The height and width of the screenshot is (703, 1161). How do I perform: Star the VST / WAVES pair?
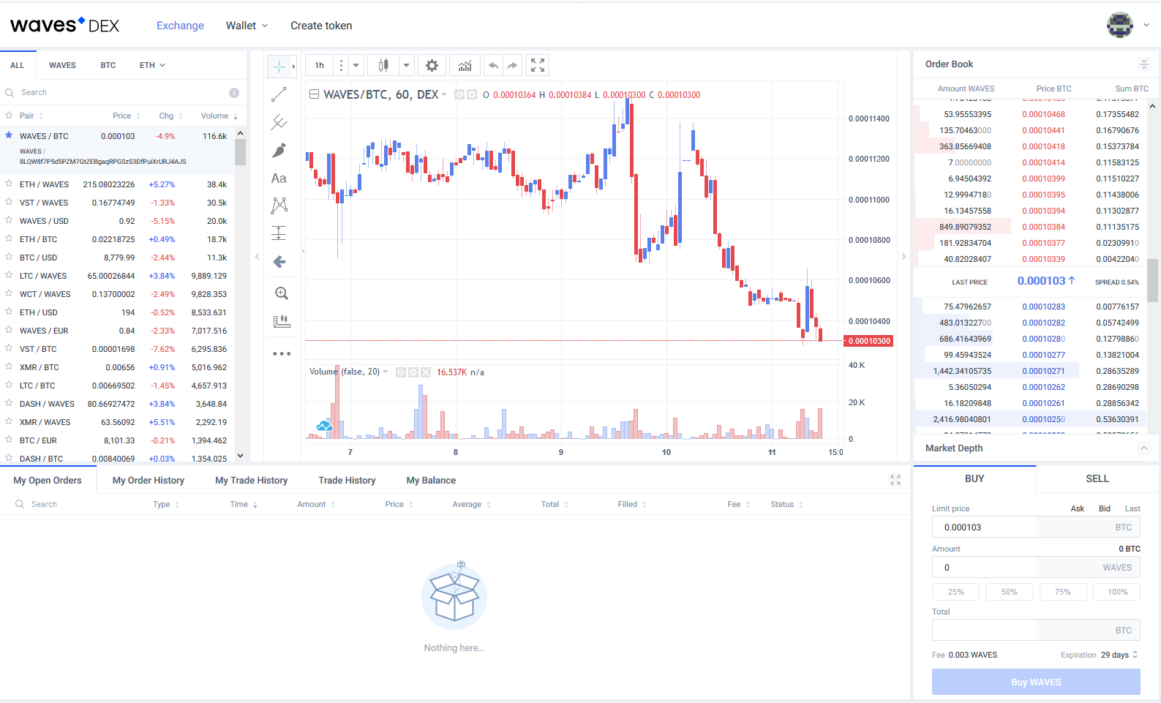[9, 202]
